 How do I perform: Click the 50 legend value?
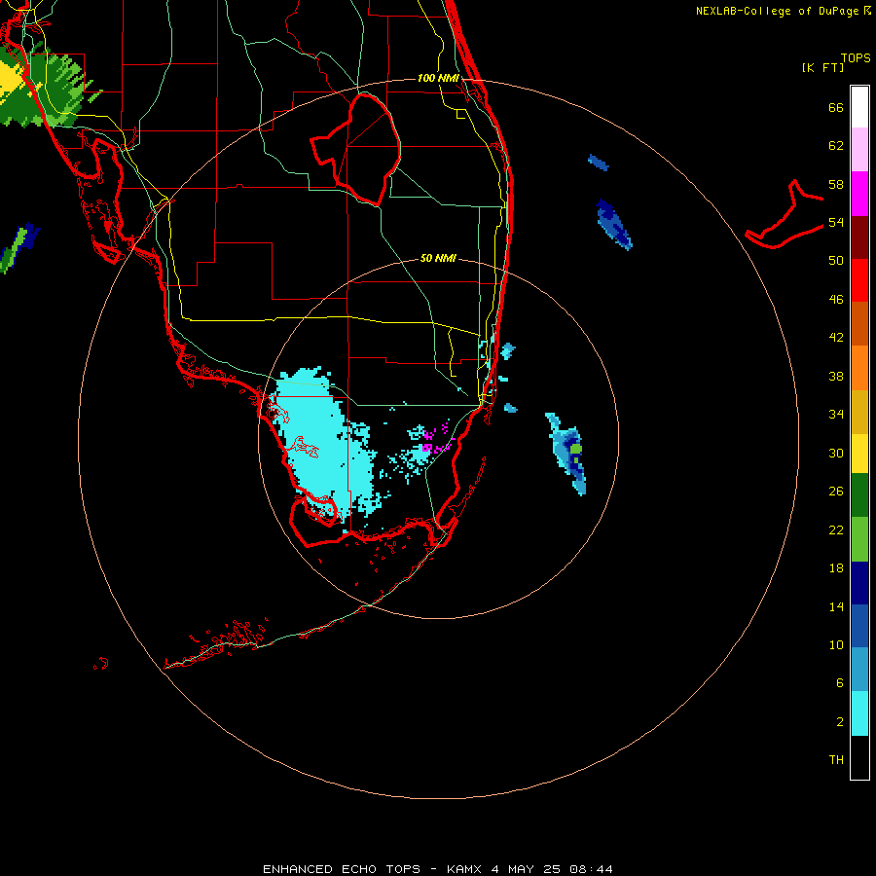(x=836, y=261)
